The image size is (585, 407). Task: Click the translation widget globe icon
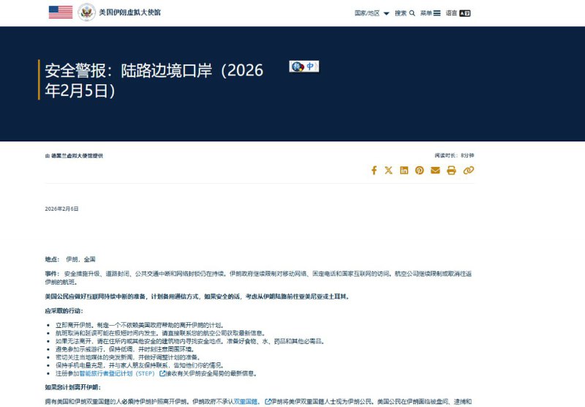click(298, 67)
